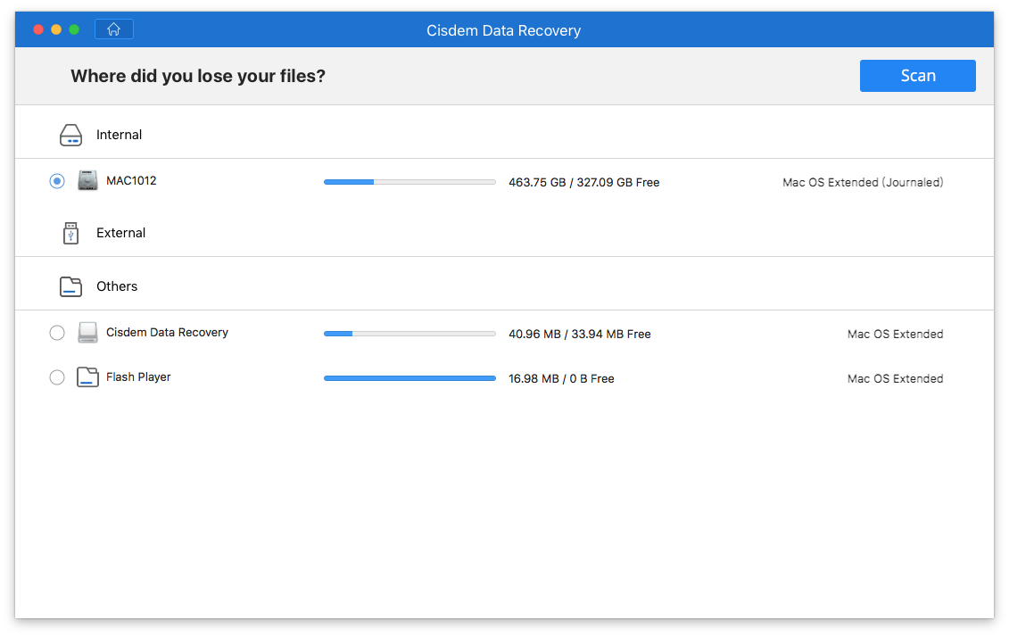Screen dimensions: 1009x637
Task: Click the 16.98 MB / 0 B Free text
Action: pyautogui.click(x=561, y=379)
